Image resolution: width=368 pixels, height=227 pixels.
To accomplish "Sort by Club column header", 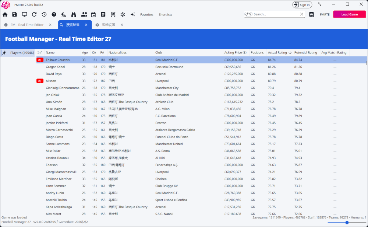I will [159, 53].
